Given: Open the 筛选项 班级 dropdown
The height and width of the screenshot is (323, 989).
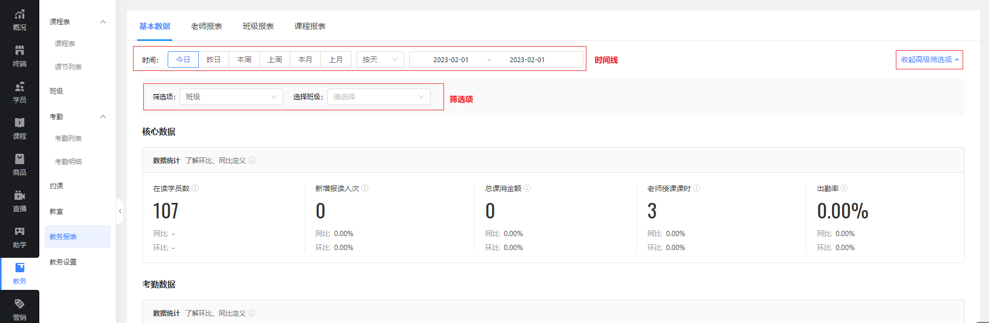Looking at the screenshot, I should pyautogui.click(x=231, y=97).
